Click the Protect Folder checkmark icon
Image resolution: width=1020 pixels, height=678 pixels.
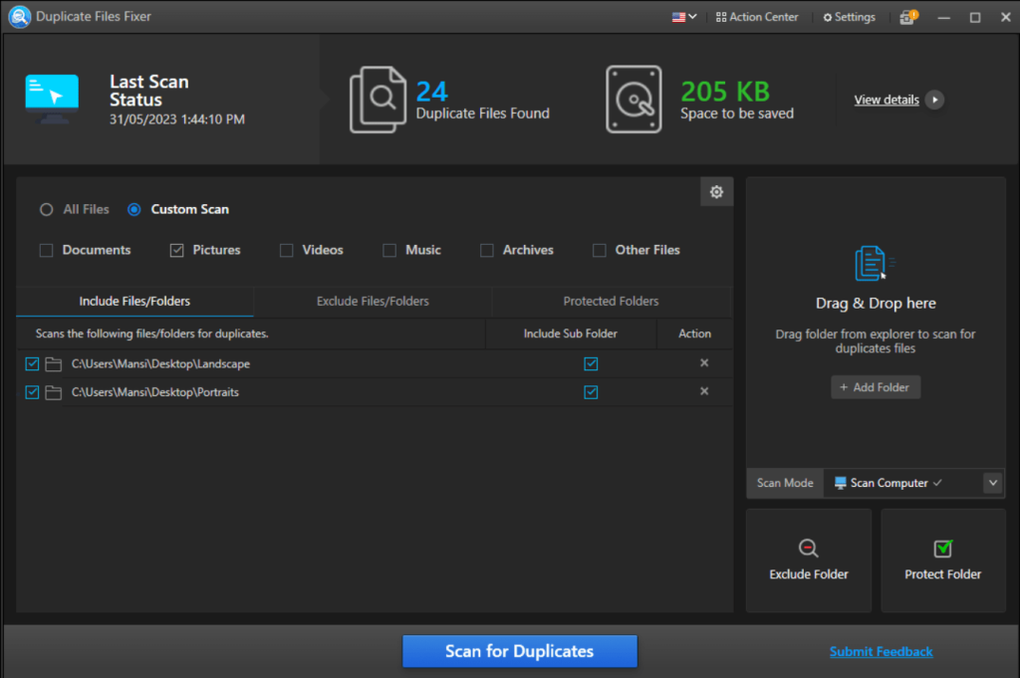(x=942, y=549)
